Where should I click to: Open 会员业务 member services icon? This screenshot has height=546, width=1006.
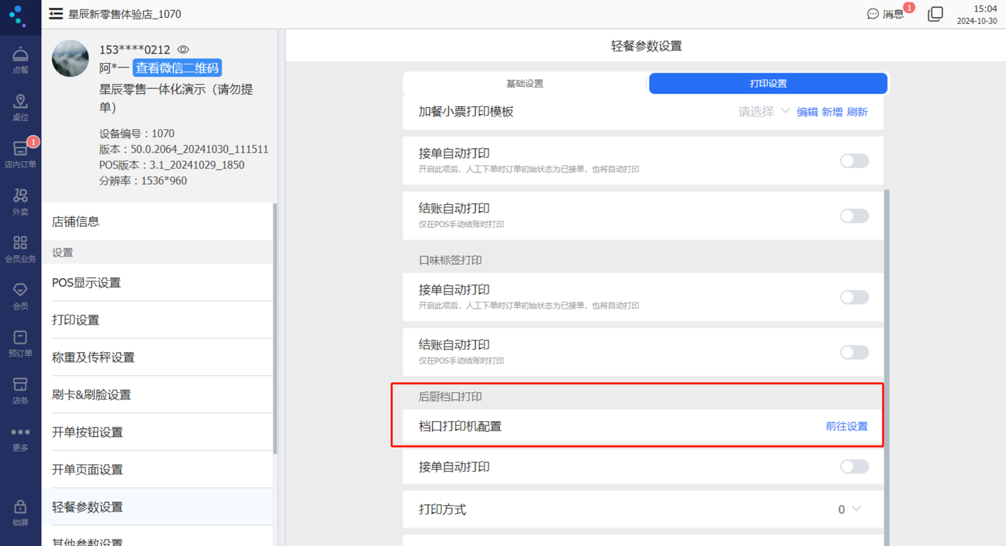(x=20, y=249)
